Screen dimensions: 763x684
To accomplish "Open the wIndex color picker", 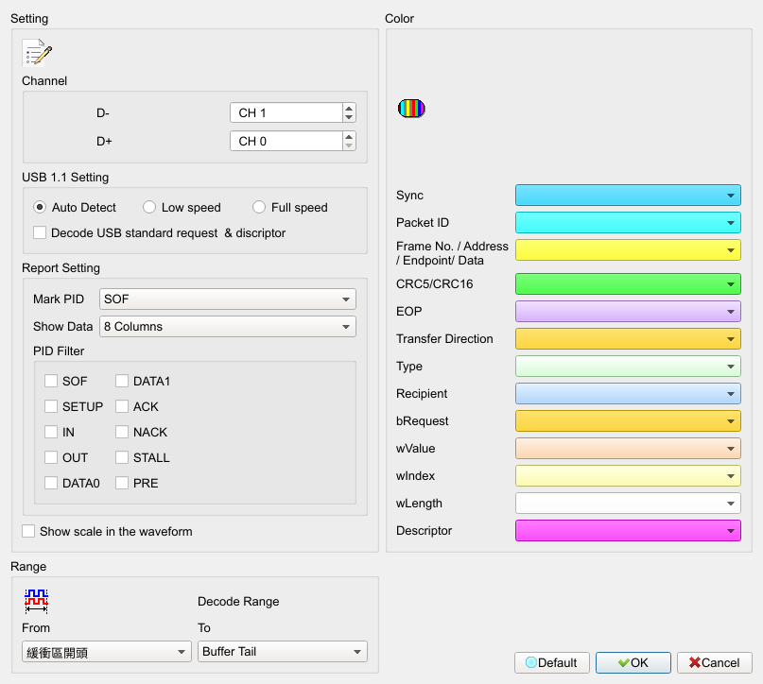I will coord(628,475).
